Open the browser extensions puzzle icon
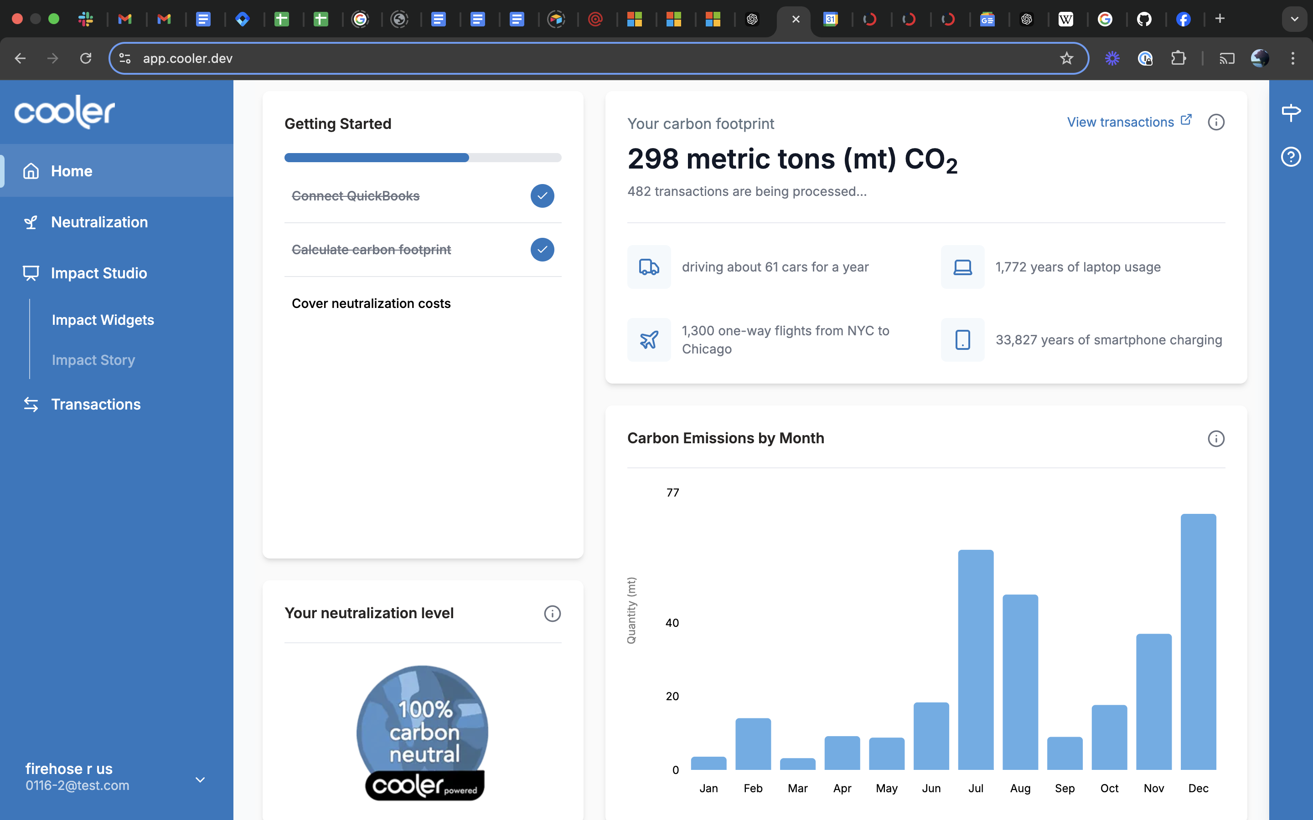The image size is (1313, 820). (x=1178, y=58)
